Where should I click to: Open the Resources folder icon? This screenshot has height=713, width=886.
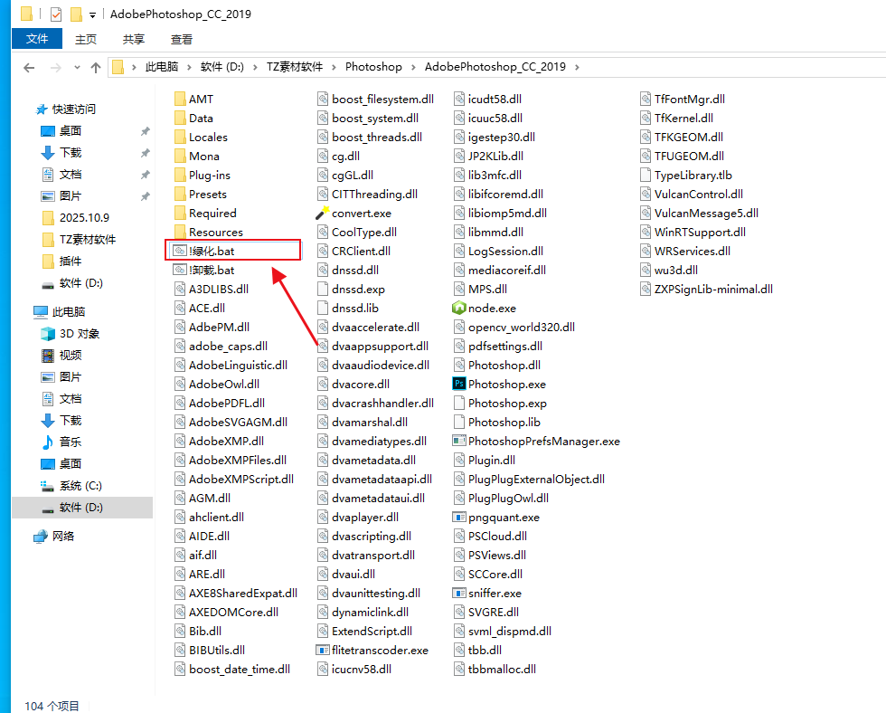pos(180,232)
